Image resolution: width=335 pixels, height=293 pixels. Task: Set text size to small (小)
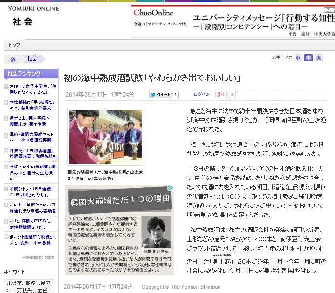[x=298, y=58]
